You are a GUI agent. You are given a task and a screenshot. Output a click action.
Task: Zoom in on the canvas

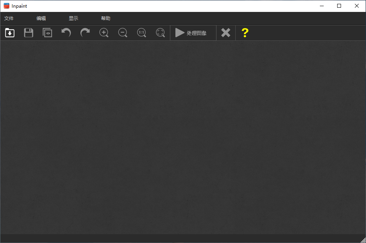tap(104, 33)
